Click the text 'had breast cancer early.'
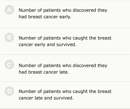 [x=45, y=17]
